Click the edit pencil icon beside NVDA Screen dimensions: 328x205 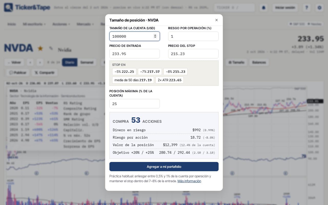51,48
